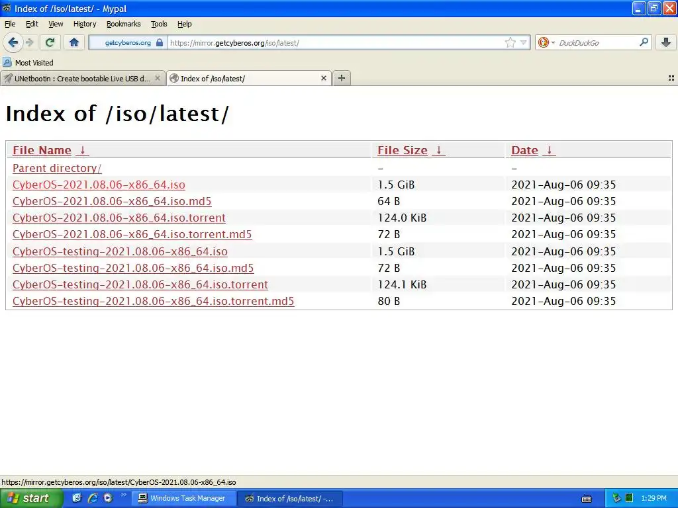Click the descending arrow next to Date
The image size is (678, 508).
tap(550, 150)
